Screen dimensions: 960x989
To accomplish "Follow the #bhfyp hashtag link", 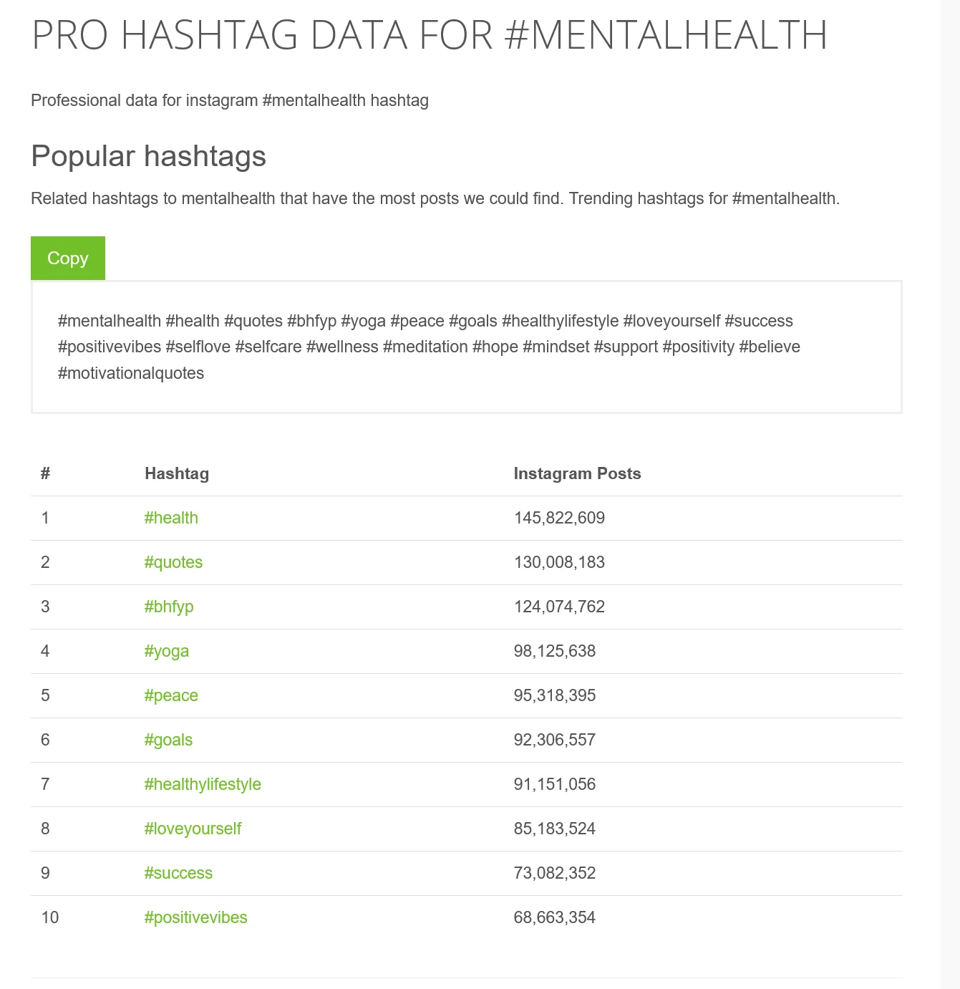I will coord(169,607).
